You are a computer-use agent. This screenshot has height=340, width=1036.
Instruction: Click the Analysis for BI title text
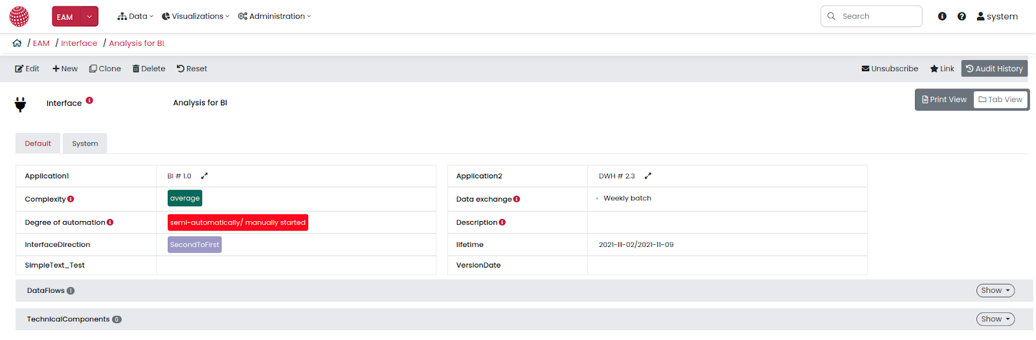(200, 103)
